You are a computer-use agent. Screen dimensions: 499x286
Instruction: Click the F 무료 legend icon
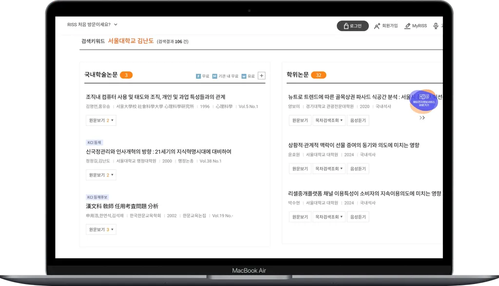(x=198, y=76)
